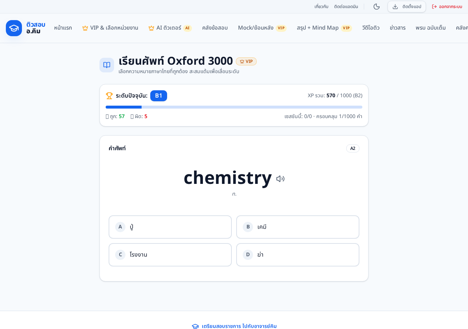Screen dimensions: 468x329
Task: Open Mock/ย้อนหลัง menu item
Action: (x=262, y=28)
